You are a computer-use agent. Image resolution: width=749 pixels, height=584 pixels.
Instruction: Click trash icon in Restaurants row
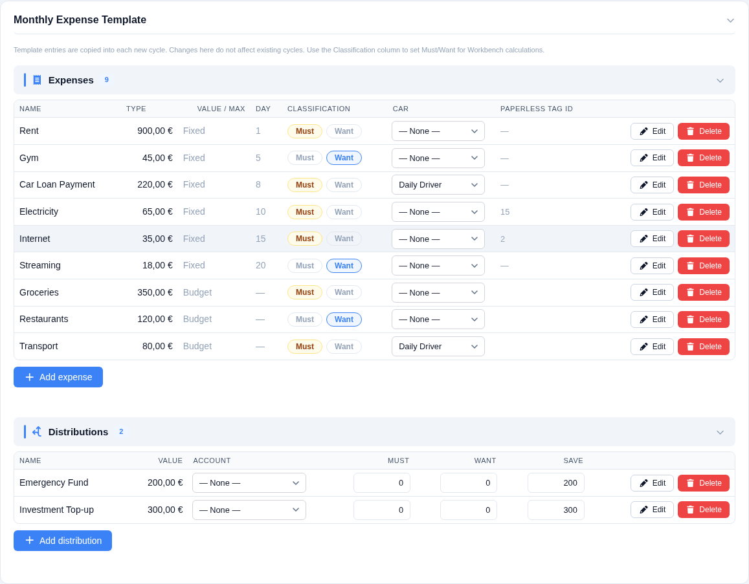[x=690, y=319]
